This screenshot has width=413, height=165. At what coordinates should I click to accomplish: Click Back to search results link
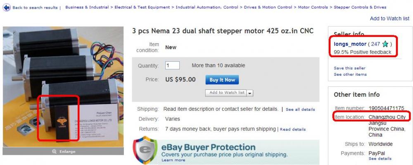pyautogui.click(x=36, y=7)
